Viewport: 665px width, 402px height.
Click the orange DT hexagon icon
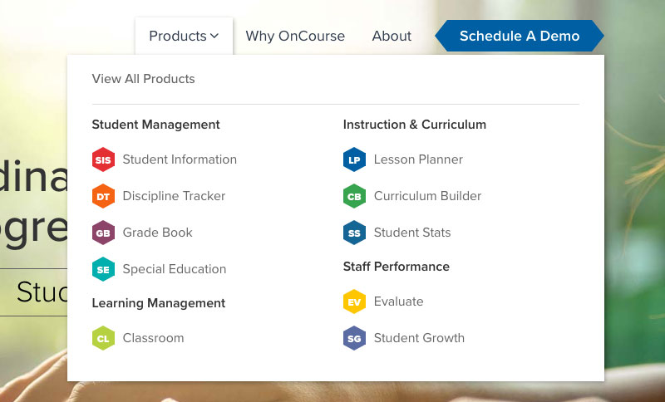[103, 196]
